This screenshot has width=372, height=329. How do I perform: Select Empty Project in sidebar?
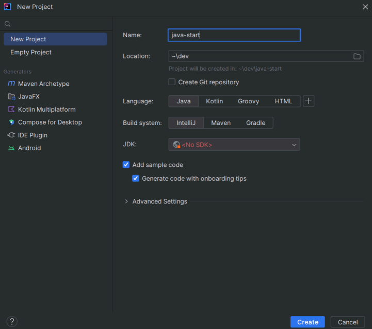coord(55,52)
